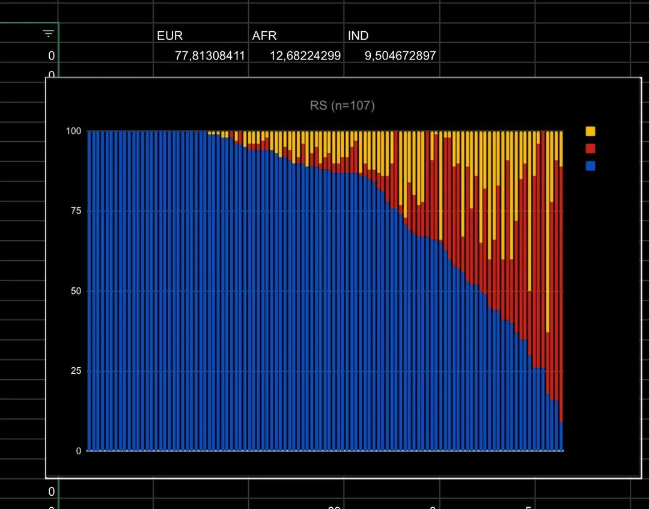Screen dimensions: 649x509
Task: Open the filter icon in the header row
Action: pos(49,34)
